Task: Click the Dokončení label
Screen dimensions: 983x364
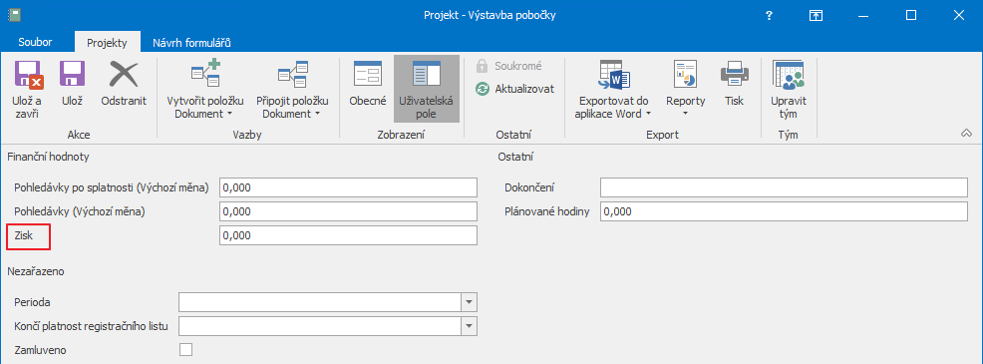Action: point(529,187)
